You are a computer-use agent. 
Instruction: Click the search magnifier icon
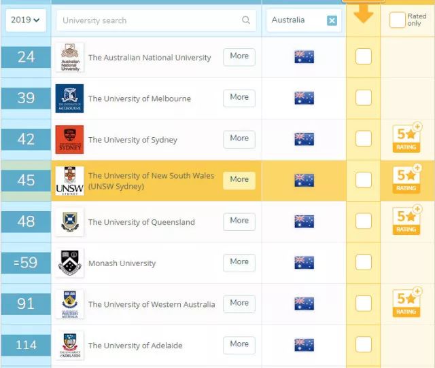246,20
